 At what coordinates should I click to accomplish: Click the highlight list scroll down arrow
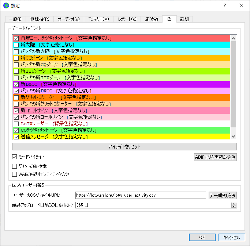pyautogui.click(x=234, y=137)
